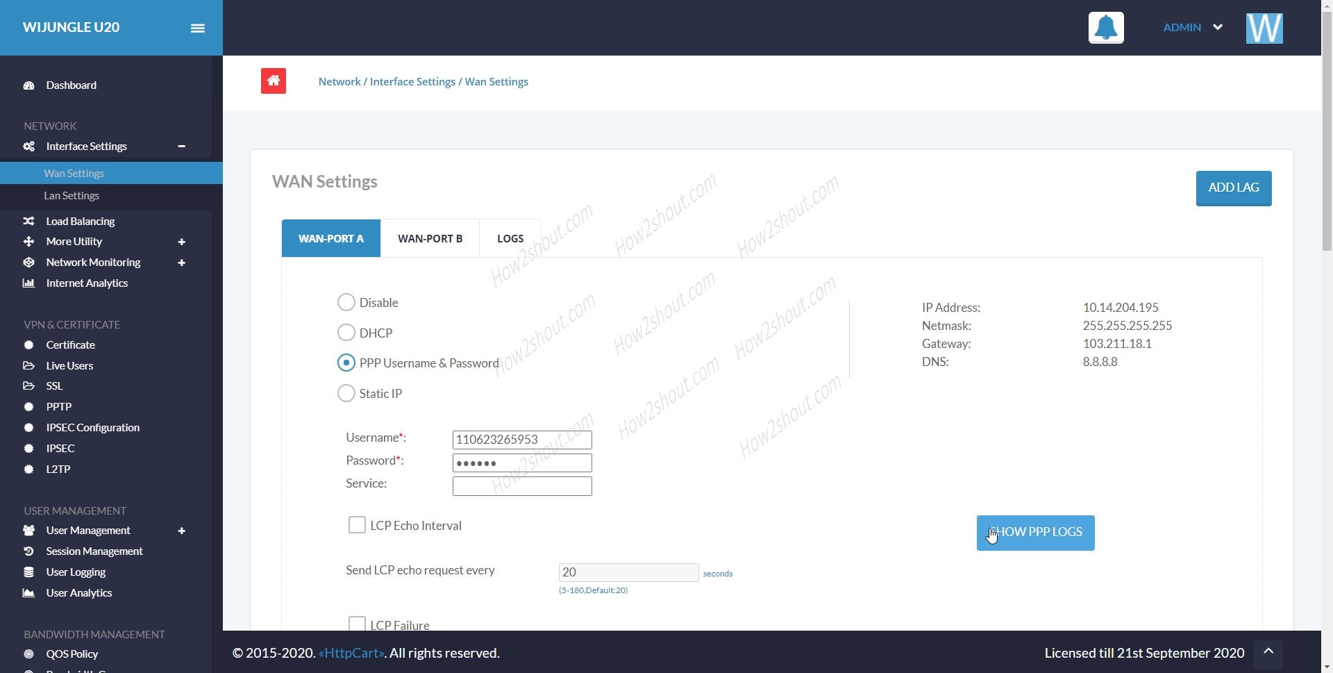Click into the Username input field
Viewport: 1333px width, 673px height.
(522, 440)
